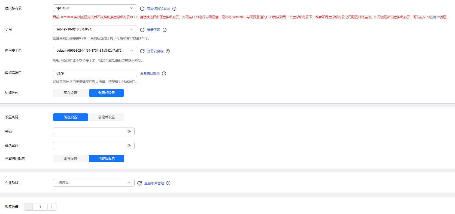Screen dimensions: 455x214
Task: Expand the 子网 subnet-10-0 dropdown
Action: pyautogui.click(x=95, y=29)
